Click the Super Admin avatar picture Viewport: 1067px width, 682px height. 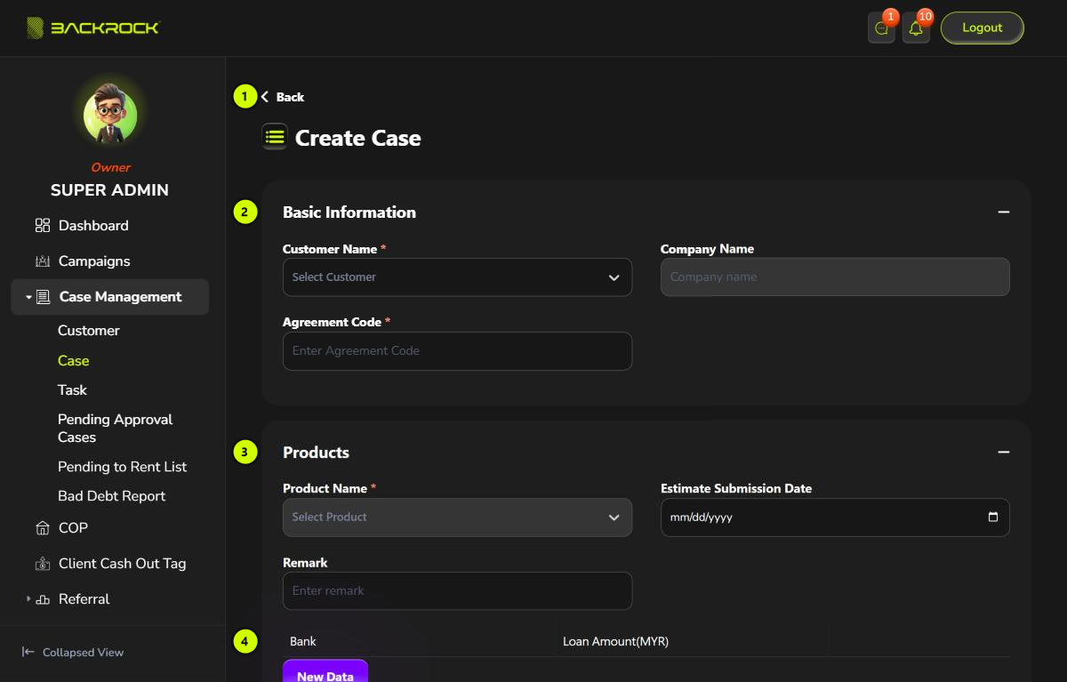110,115
